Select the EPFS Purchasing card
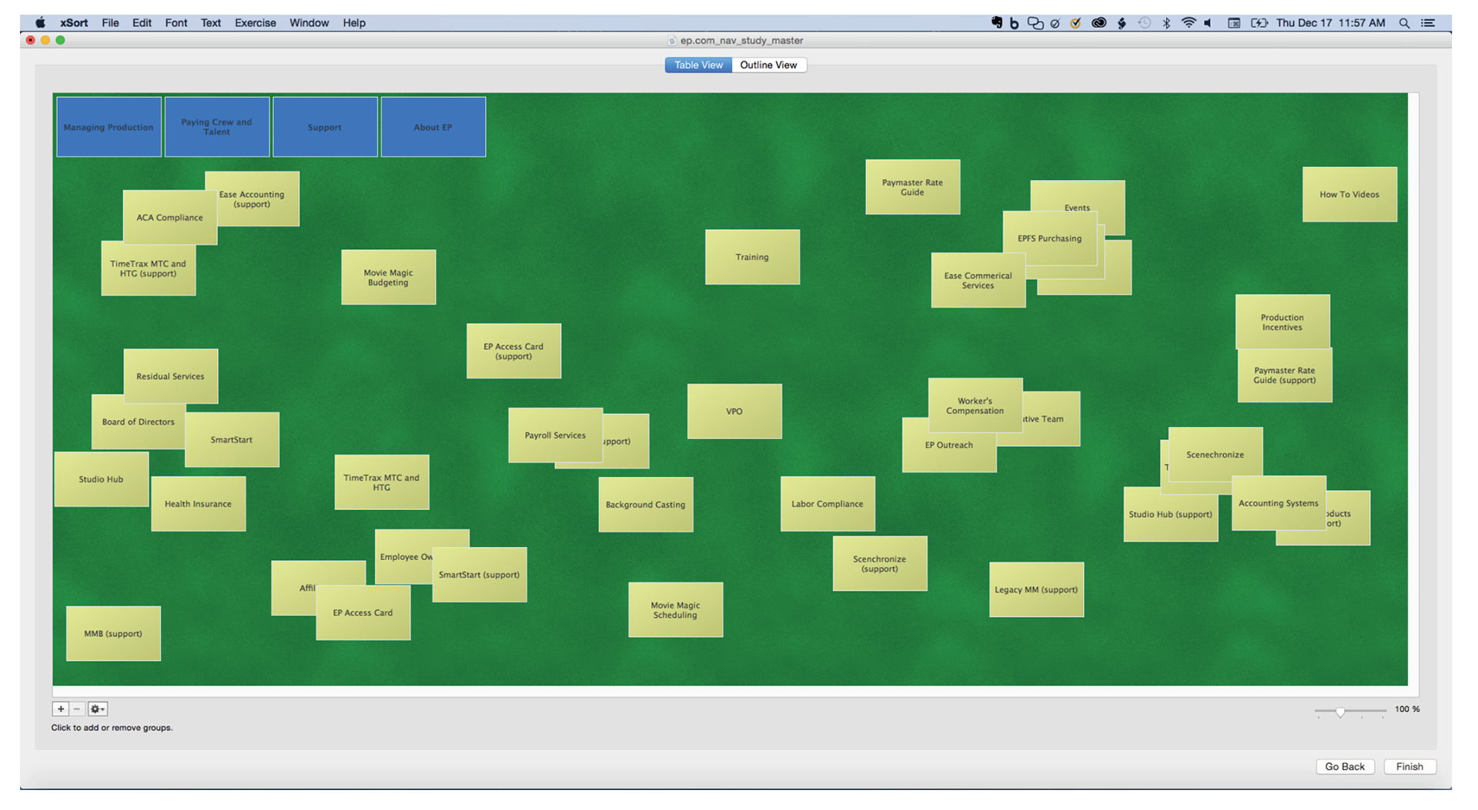This screenshot has width=1478, height=810. 1050,238
